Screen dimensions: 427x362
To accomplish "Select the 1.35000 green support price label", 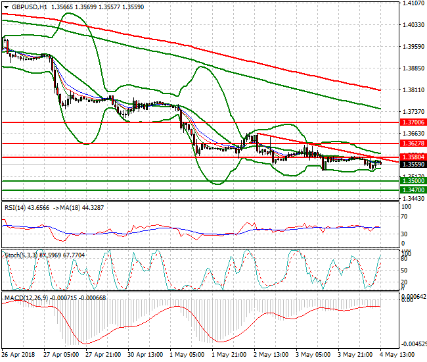I will [x=413, y=180].
